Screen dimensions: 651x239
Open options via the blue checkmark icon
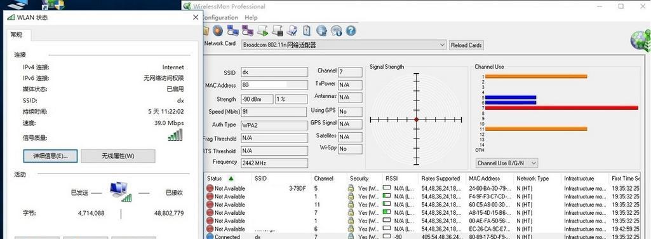(x=292, y=31)
